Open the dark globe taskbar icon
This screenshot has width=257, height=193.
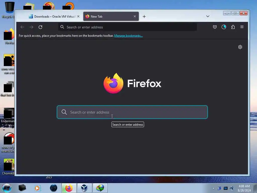pyautogui.click(x=54, y=188)
